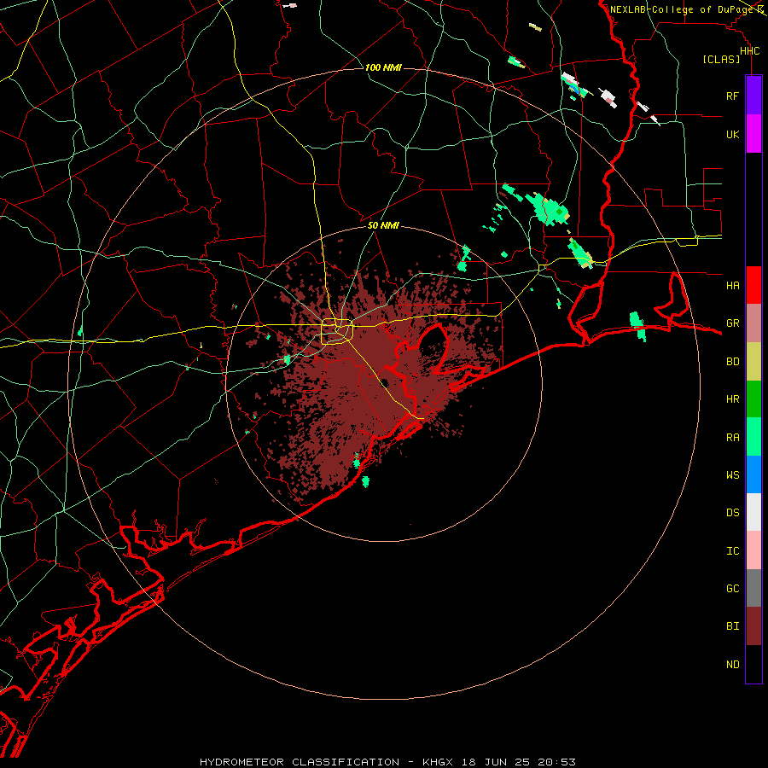Click the IC legend label
768x768 pixels.
733,551
